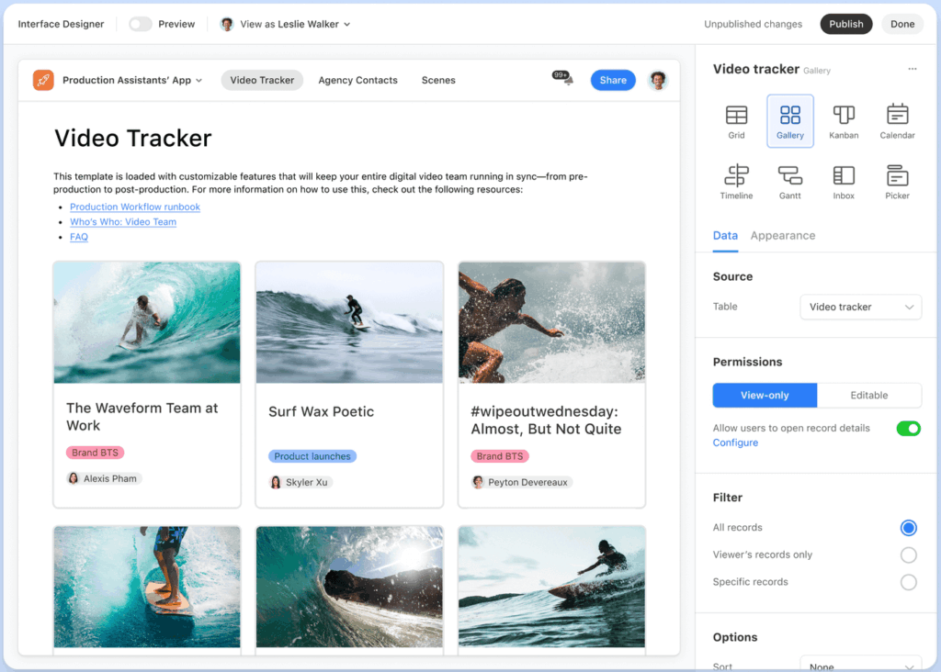Click the Alexis Pham name chip
The width and height of the screenshot is (941, 672).
pos(103,478)
